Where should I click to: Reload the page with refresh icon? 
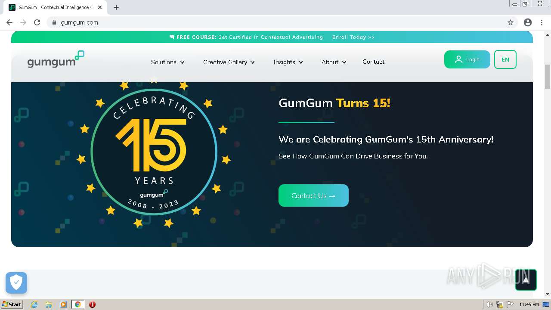(37, 22)
